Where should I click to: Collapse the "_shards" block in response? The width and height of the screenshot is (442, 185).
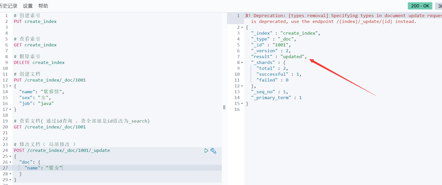(x=242, y=63)
